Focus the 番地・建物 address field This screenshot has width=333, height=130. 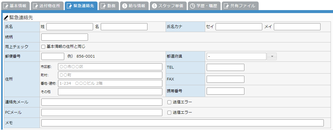coord(110,83)
